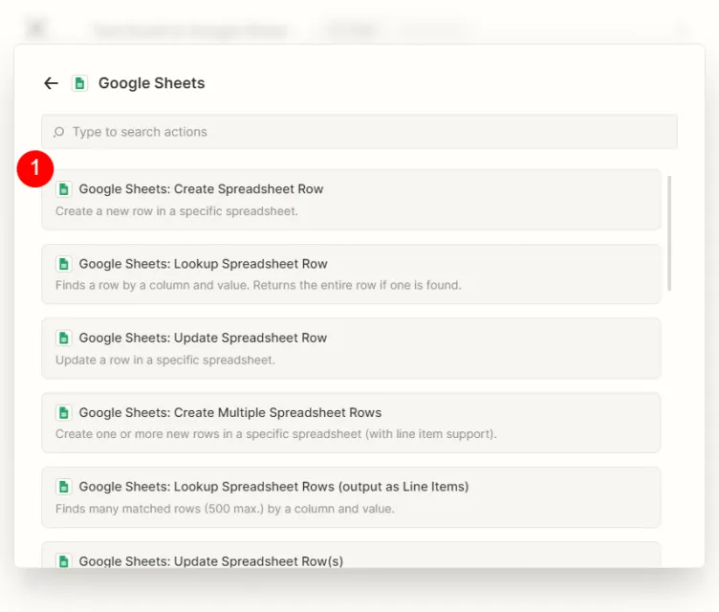Click the Google Sheets header icon
Viewport: 719px width, 612px height.
coord(79,83)
